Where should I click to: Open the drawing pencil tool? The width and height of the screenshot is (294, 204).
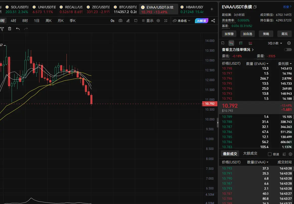coord(128,21)
